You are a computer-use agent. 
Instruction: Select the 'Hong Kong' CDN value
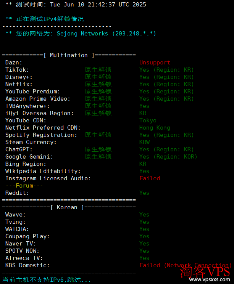tap(155, 128)
